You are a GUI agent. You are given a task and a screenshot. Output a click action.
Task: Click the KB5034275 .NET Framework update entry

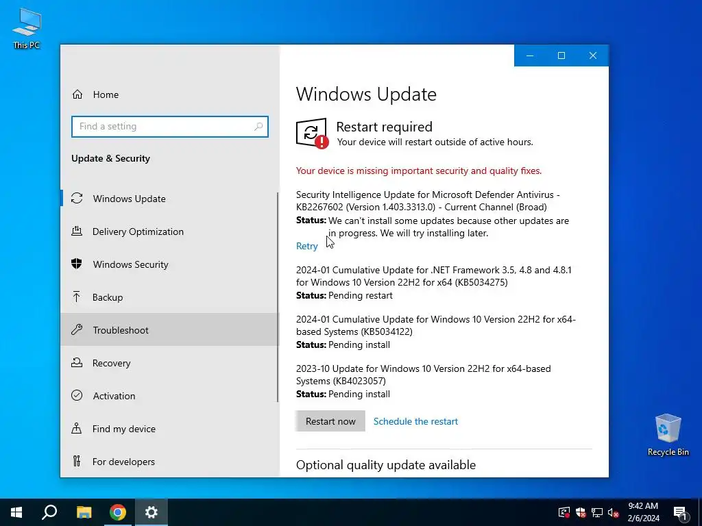tap(433, 276)
